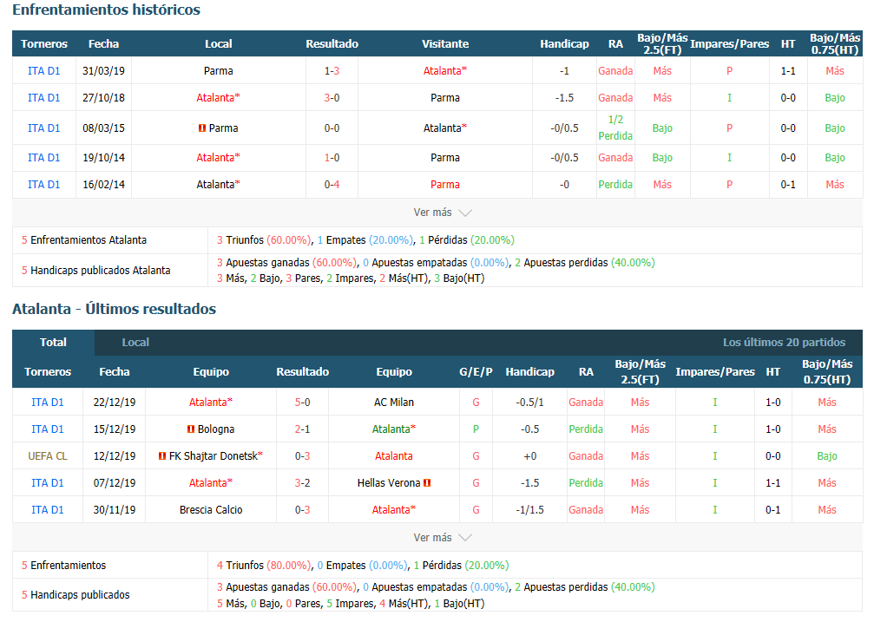874x622 pixels.
Task: Click '3 Triunfos (60.00%)' summary text
Action: pyautogui.click(x=264, y=240)
